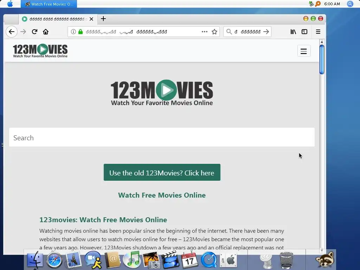This screenshot has width=360, height=270.
Task: Launch QuickTime Player from dock
Action: [209, 261]
